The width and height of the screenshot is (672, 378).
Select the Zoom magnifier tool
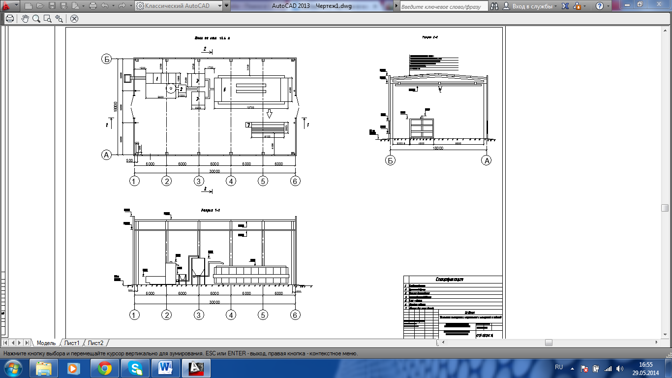tap(36, 19)
